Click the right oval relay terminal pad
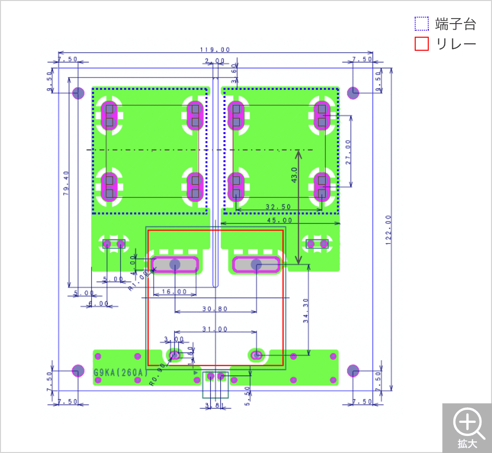 click(x=256, y=264)
